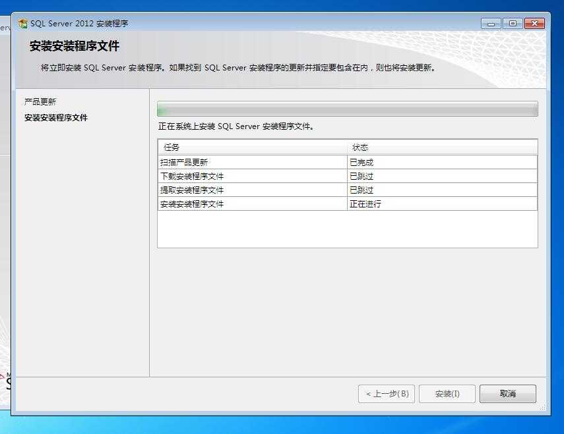
Task: Click 已跳过 status for 提取安装程序文件
Action: tap(443, 190)
